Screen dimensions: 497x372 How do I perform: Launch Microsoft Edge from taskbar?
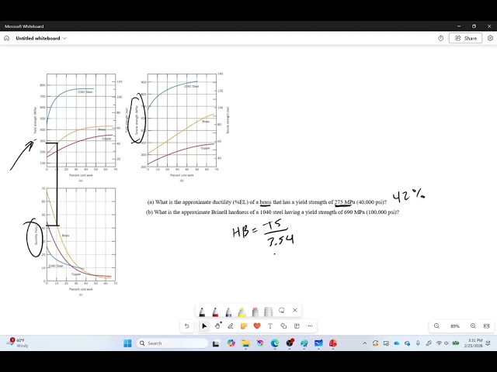click(x=275, y=343)
